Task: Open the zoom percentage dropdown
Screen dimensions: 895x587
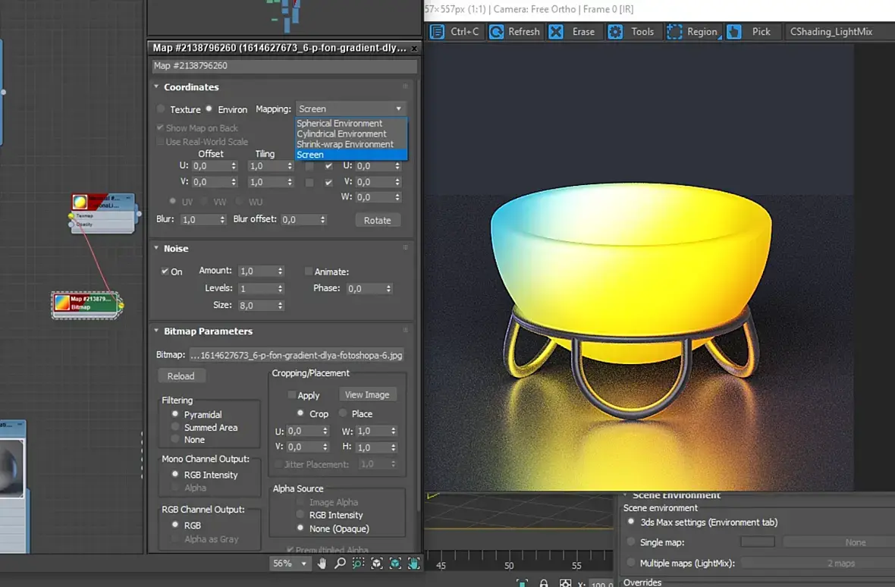Action: pyautogui.click(x=304, y=563)
